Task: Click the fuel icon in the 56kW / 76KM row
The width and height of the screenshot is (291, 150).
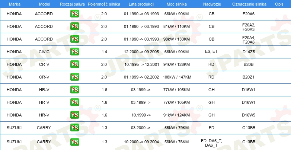Action: click(74, 142)
